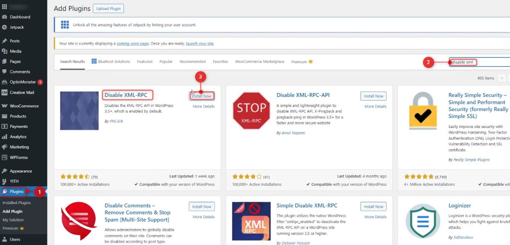Click the Marketing megaphone icon
Viewport: 510px width, 245px height.
click(4, 147)
